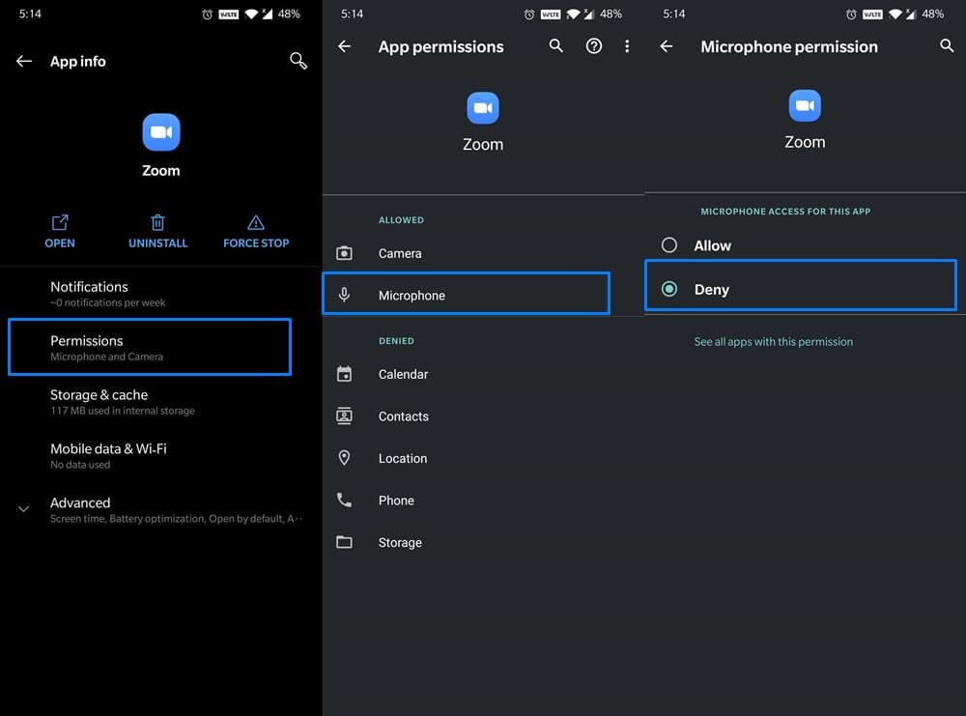This screenshot has width=966, height=716.
Task: Search within App permissions
Action: point(555,45)
